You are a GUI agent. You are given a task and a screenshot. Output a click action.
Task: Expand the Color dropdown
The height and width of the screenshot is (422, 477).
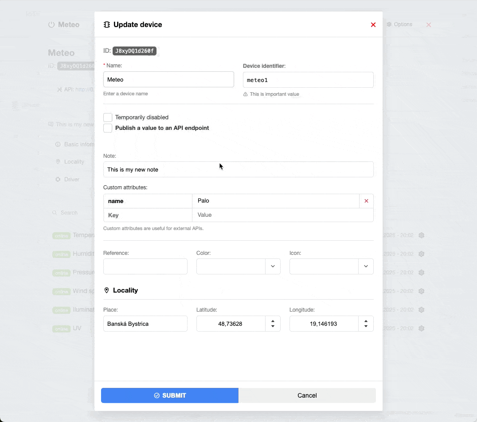(x=273, y=266)
